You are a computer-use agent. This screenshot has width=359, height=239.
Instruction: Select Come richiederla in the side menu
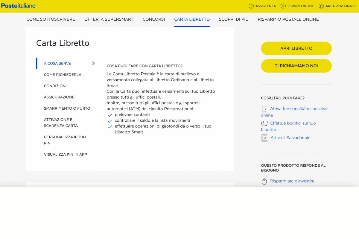[63, 75]
